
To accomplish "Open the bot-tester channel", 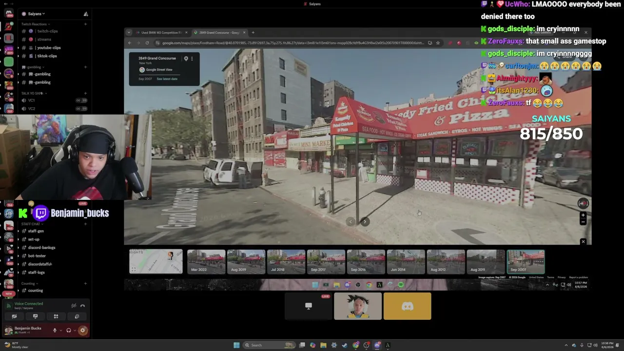I will click(x=54, y=256).
